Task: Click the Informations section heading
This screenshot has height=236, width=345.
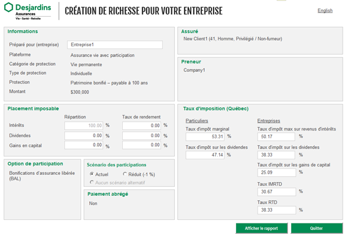Action: [x=23, y=31]
